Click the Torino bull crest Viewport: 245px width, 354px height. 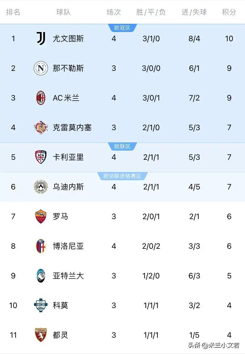41,335
